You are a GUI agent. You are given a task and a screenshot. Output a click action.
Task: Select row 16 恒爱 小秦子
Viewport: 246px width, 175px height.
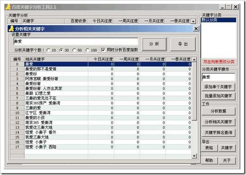[101, 142]
